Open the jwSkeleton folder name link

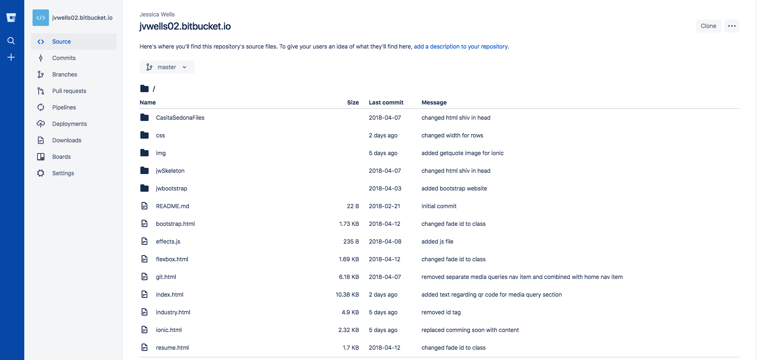pyautogui.click(x=170, y=171)
